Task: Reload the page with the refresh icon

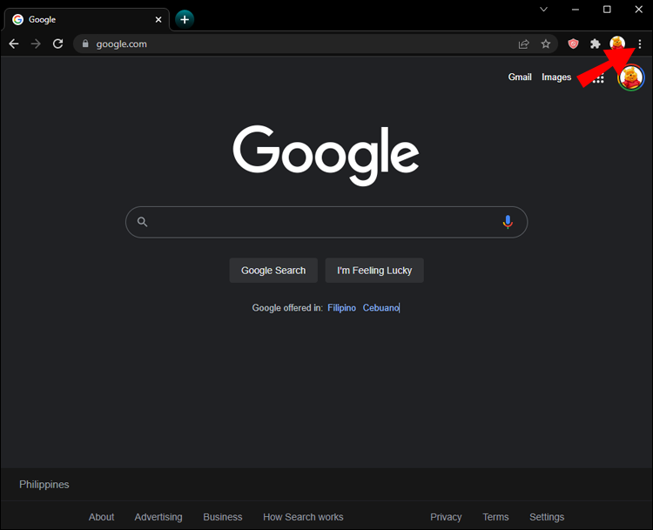Action: tap(57, 44)
